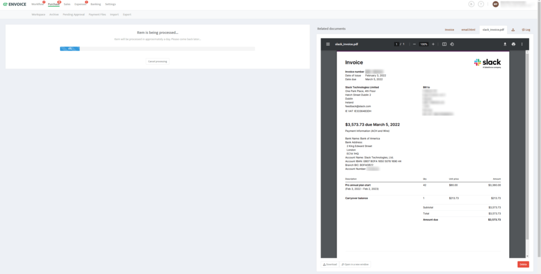541x274 pixels.
Task: Click 'Bank Name: Bank of America' line
Action: coord(362,139)
